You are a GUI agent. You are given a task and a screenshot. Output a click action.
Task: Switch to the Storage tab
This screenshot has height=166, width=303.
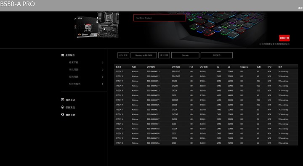point(185,55)
